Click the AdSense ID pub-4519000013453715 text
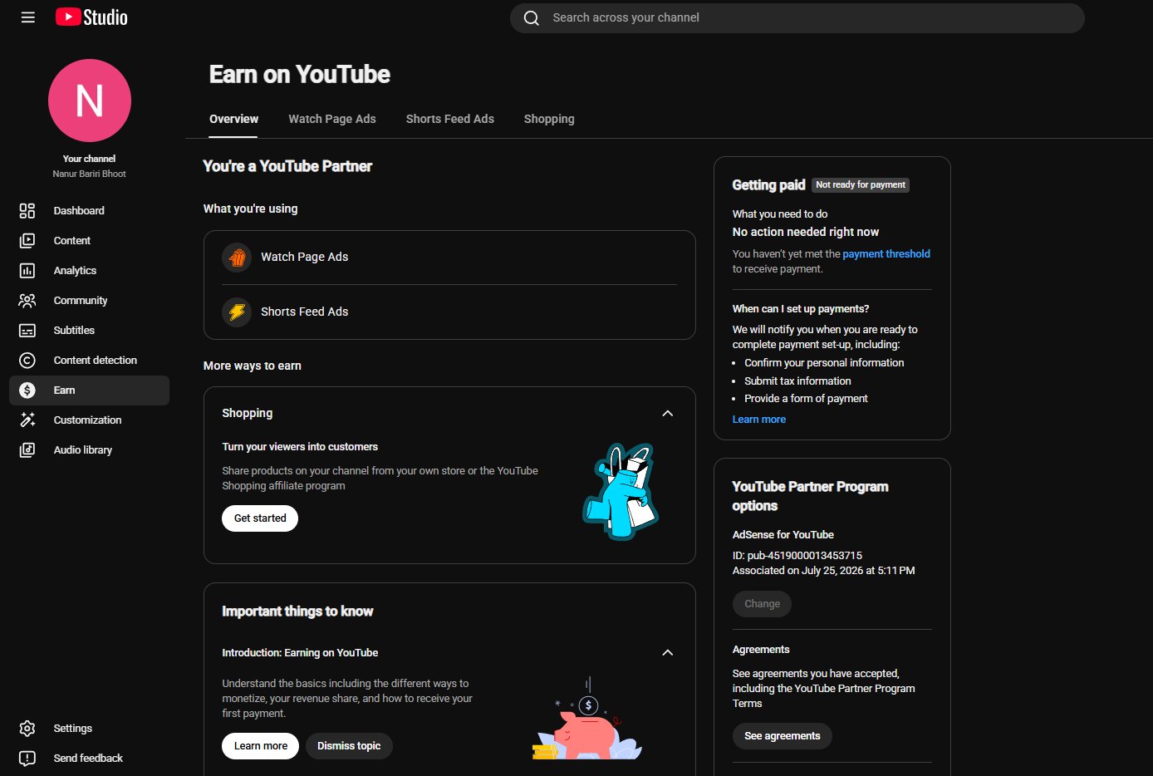The height and width of the screenshot is (776, 1153). pyautogui.click(x=797, y=556)
